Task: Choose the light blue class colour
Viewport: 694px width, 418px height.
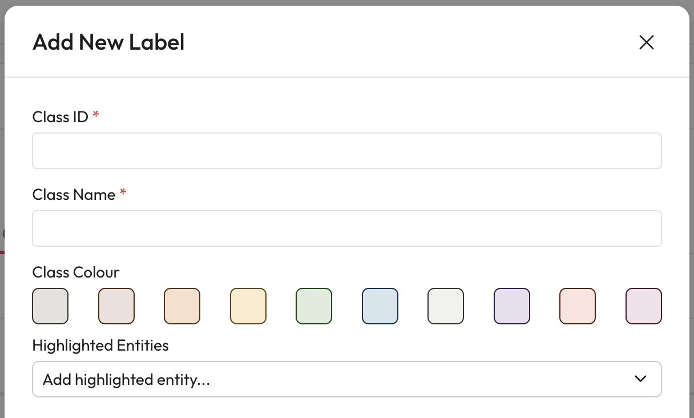Action: [x=380, y=306]
